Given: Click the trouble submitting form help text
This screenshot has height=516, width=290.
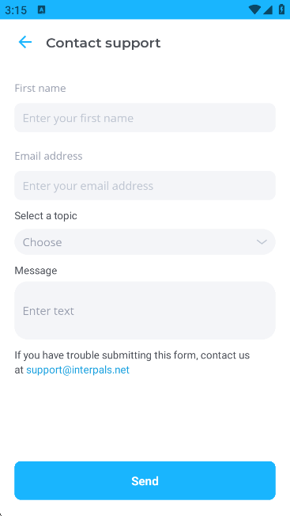Looking at the screenshot, I should 132,362.
